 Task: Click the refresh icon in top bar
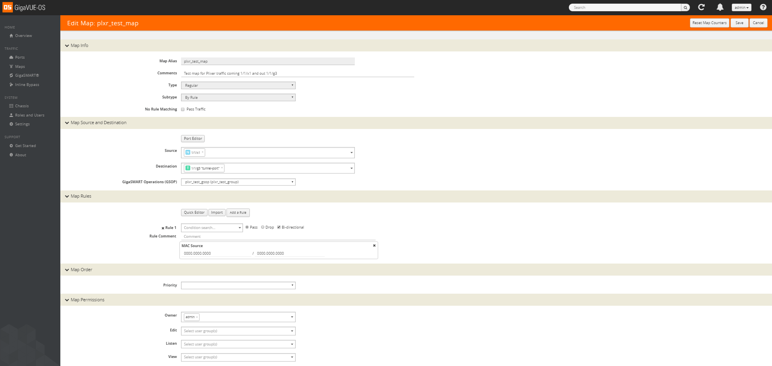click(701, 7)
